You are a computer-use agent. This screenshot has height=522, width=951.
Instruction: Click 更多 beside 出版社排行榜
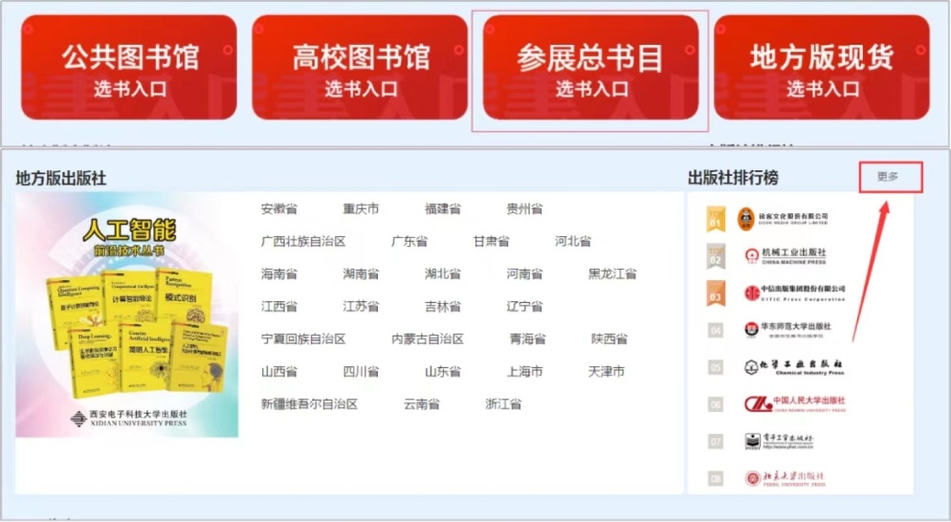[889, 177]
